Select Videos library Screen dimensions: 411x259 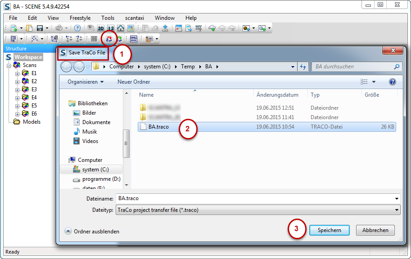point(86,141)
